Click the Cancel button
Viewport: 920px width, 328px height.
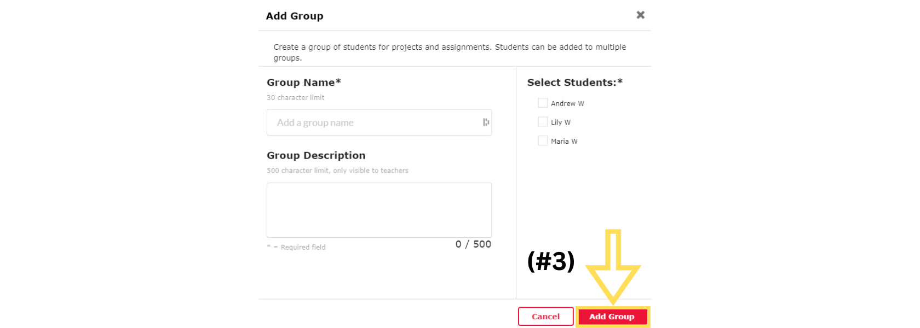point(545,317)
